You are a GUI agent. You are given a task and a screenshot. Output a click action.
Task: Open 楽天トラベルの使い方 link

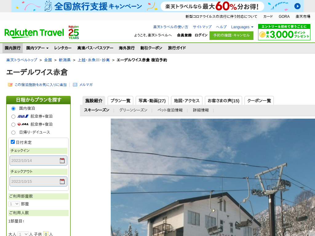171,27
